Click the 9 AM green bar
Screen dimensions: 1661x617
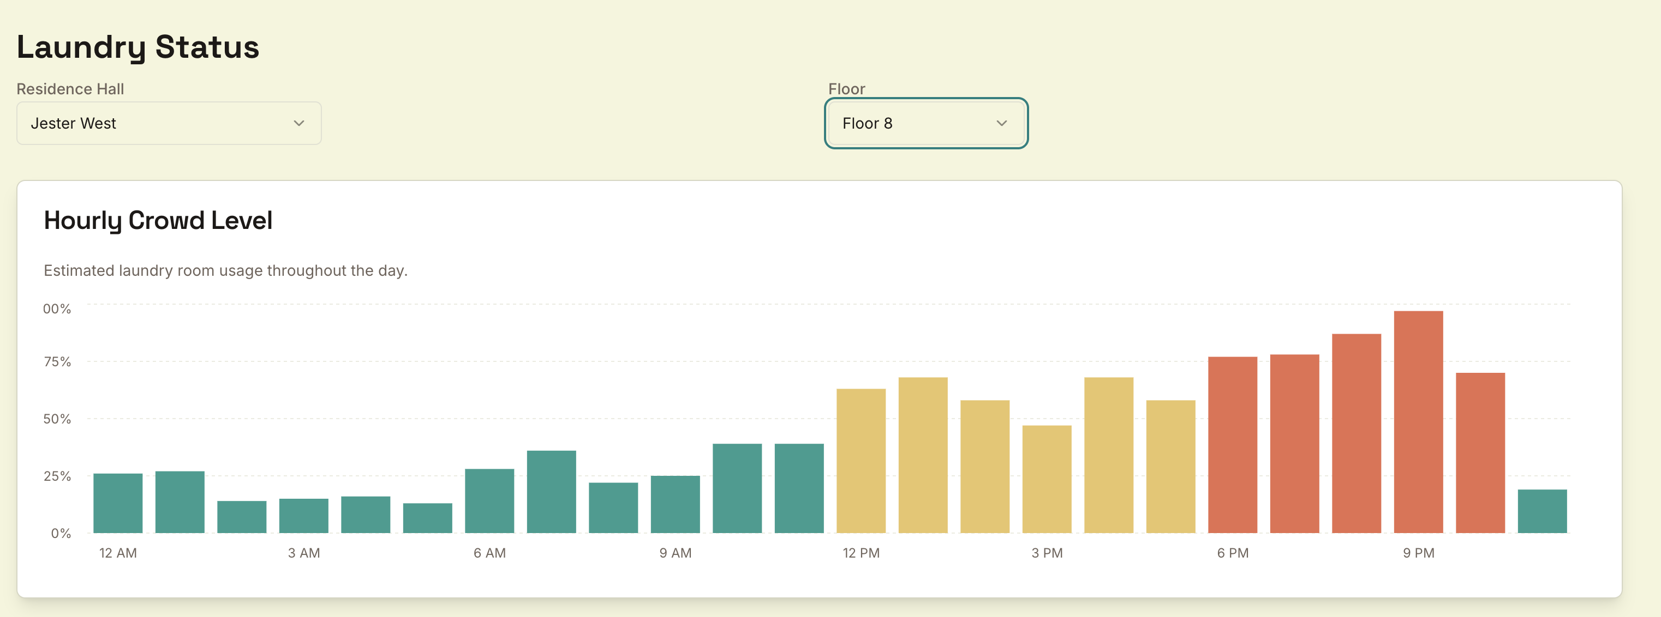(675, 504)
